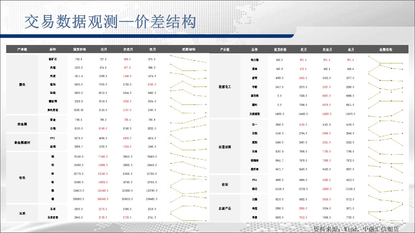Click the 豆一 term-structure sparkline

[385, 125]
